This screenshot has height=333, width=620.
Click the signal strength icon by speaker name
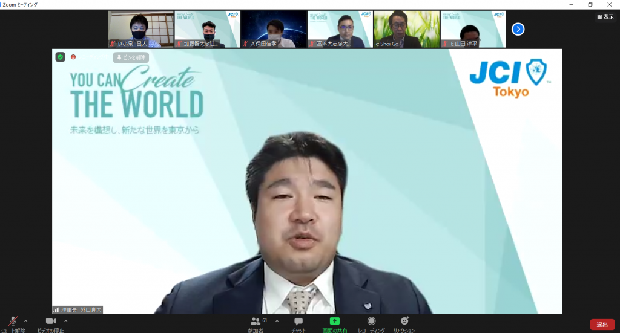click(x=57, y=309)
